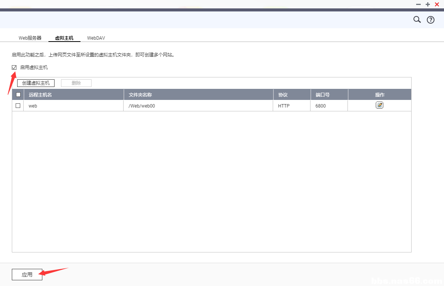444x286 pixels.
Task: Maximize the window with plus icon
Action: [x=428, y=5]
